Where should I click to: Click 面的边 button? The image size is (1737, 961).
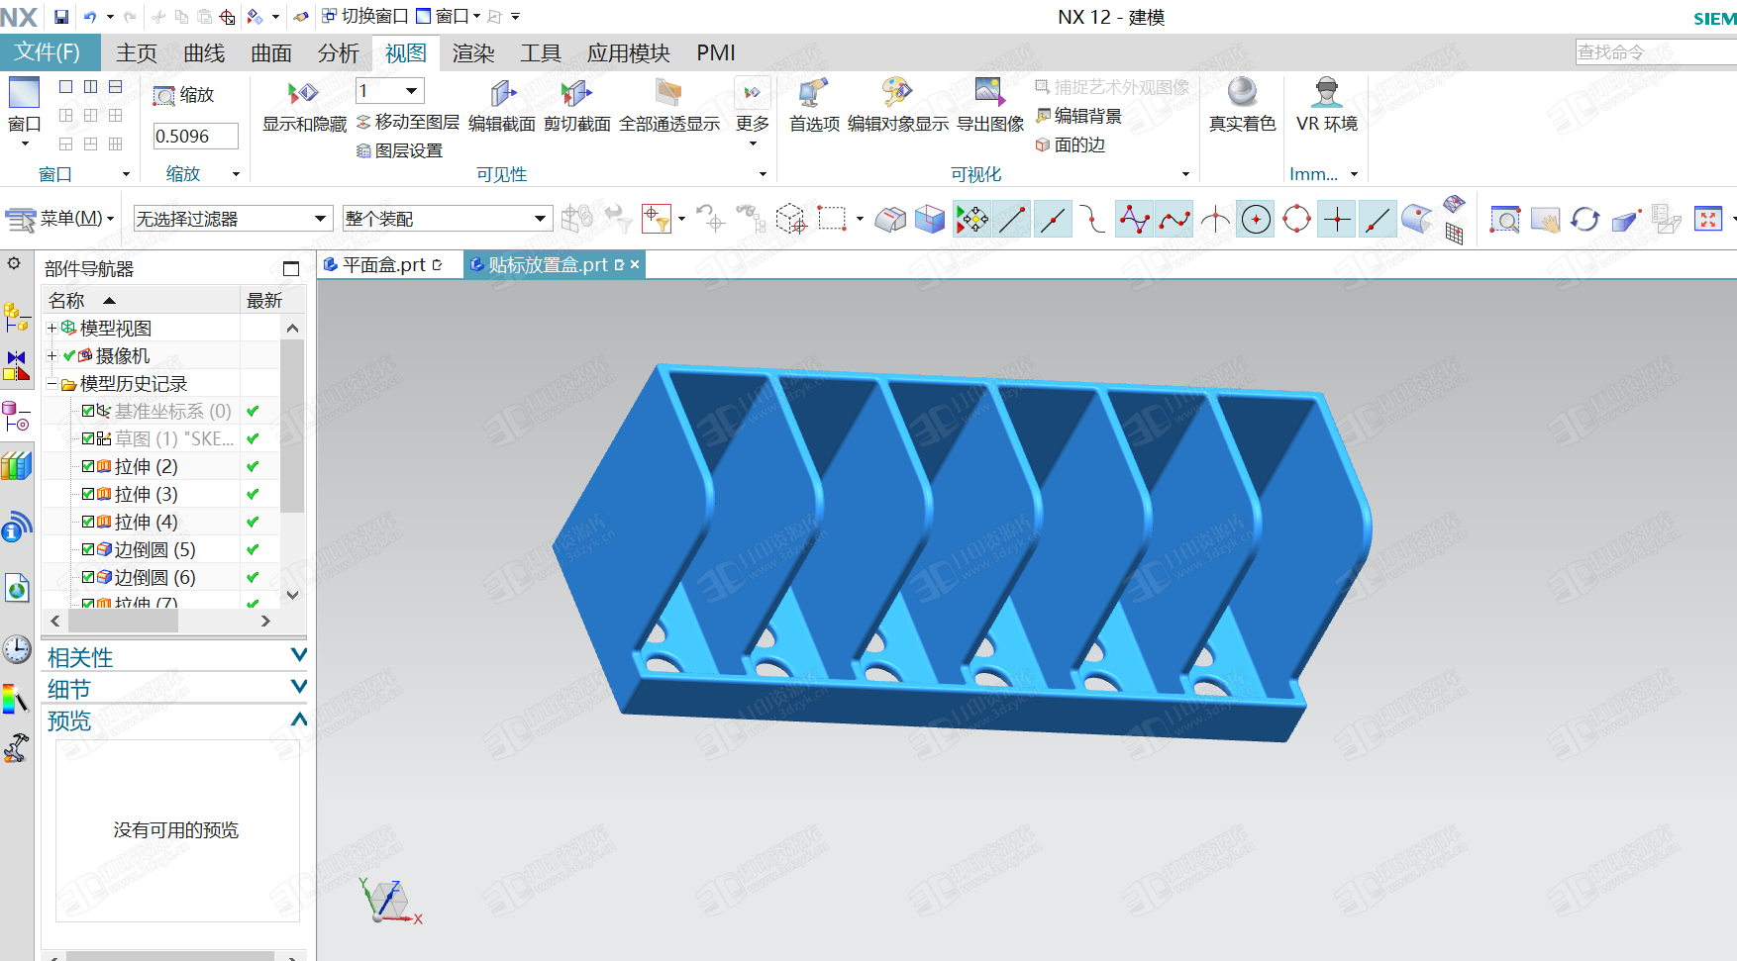pyautogui.click(x=1071, y=144)
